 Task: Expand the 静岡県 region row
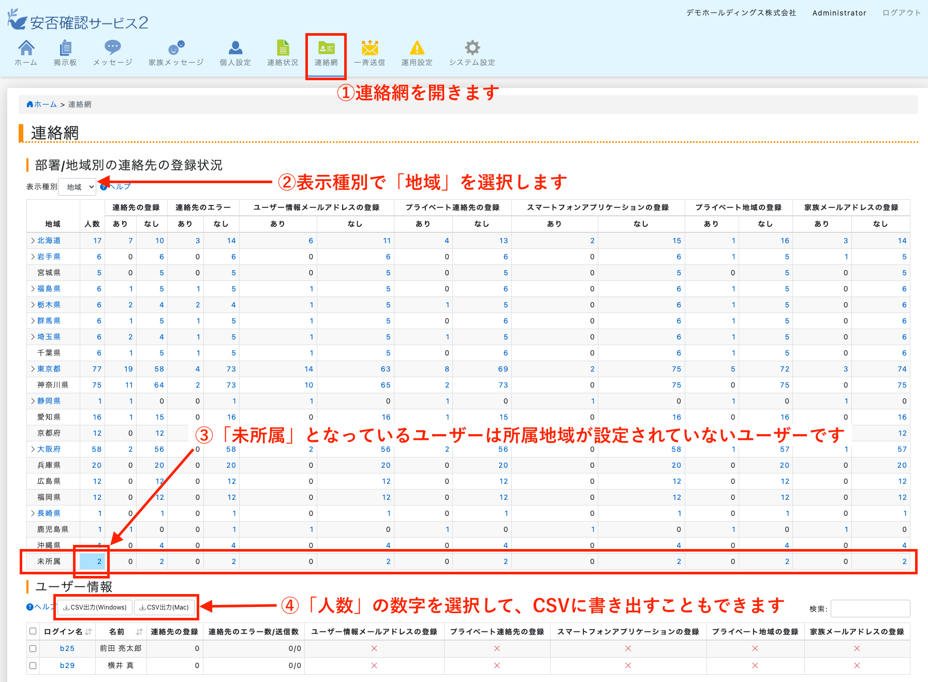(33, 401)
